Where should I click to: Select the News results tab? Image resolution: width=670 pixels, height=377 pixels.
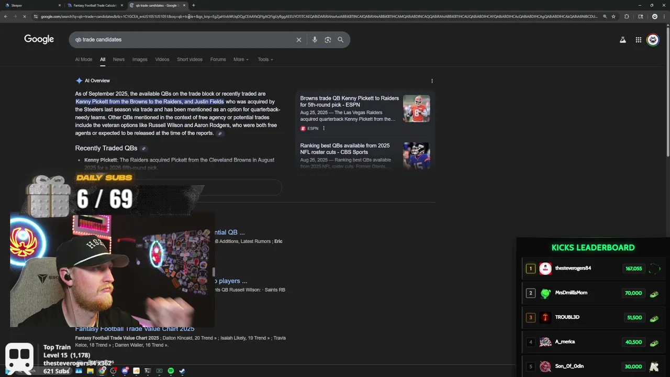coord(119,59)
